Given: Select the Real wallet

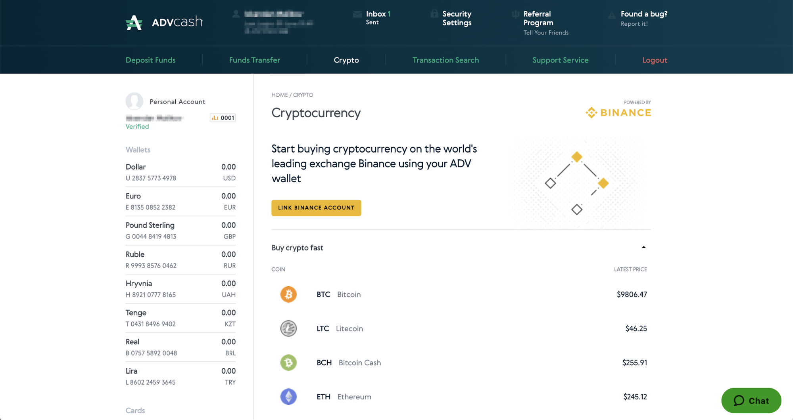Looking at the screenshot, I should pyautogui.click(x=180, y=347).
